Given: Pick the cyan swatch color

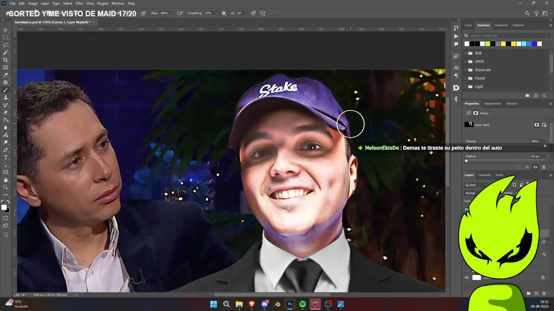Looking at the screenshot, I should [524, 44].
